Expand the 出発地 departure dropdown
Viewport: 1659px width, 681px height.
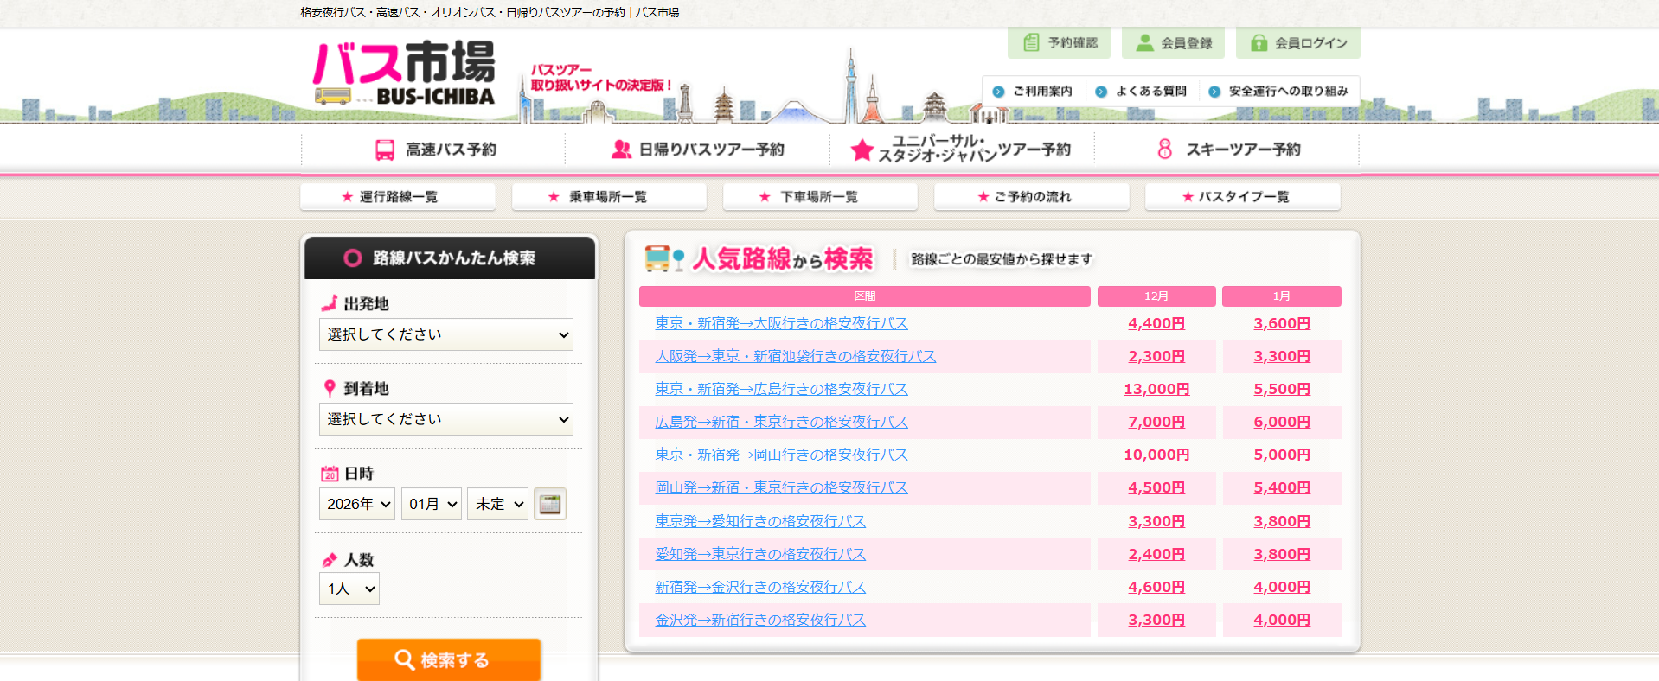coord(445,334)
